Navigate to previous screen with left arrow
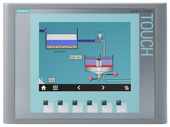Screen dimensions: 170x127 [x=79, y=88]
